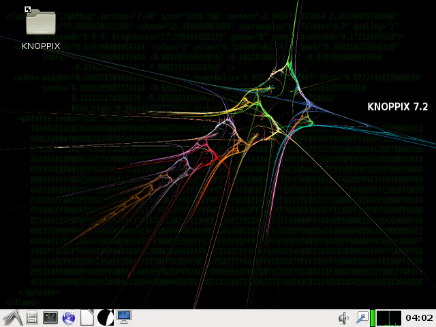Open the LXDE start menu in panel
436x327 pixels.
pyautogui.click(x=12, y=318)
